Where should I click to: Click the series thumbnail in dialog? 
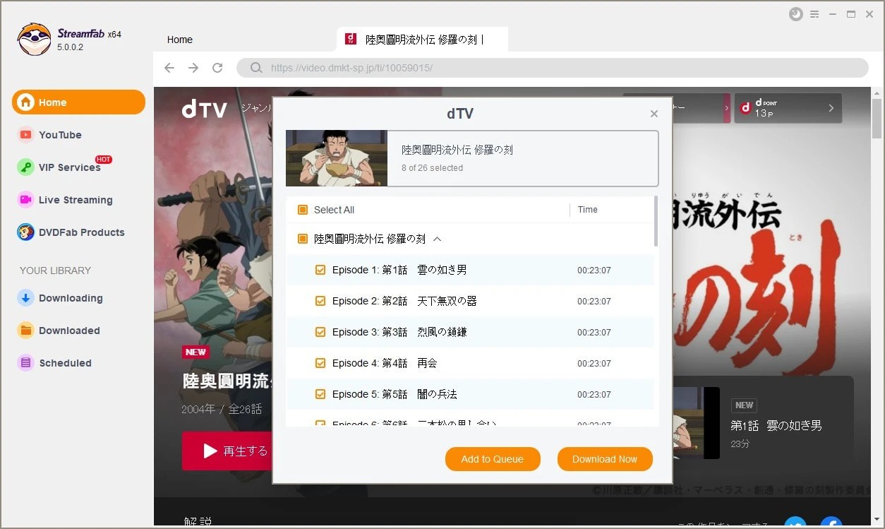click(337, 158)
